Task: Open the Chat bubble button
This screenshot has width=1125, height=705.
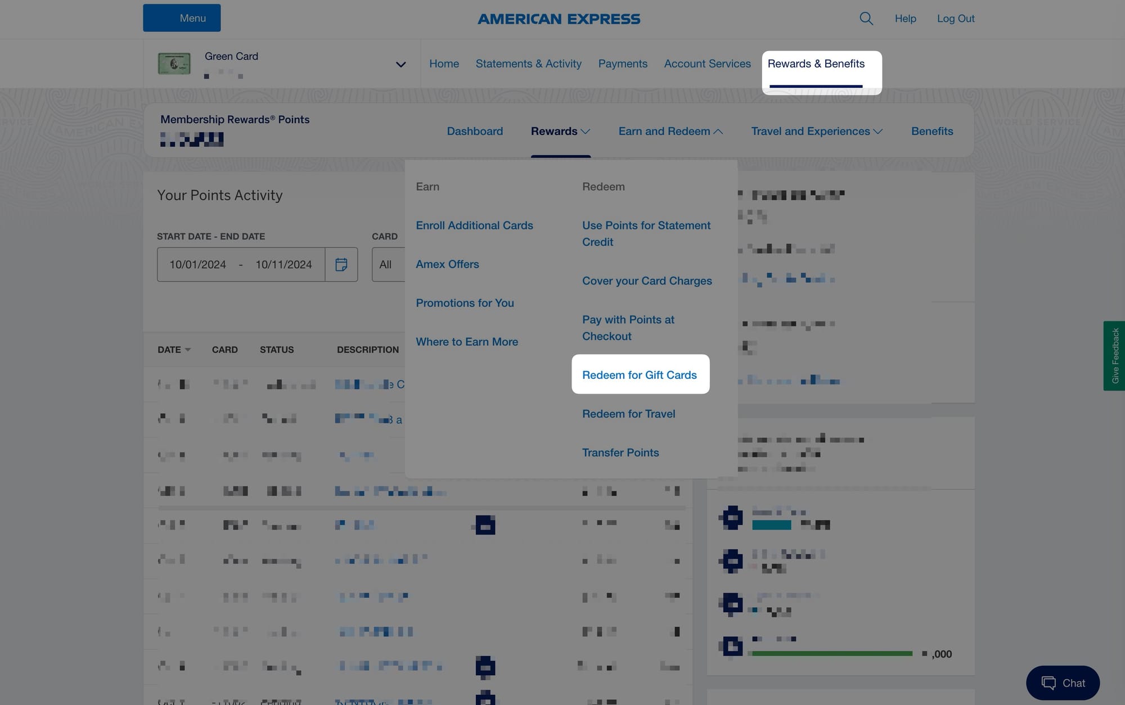Action: 1063,683
